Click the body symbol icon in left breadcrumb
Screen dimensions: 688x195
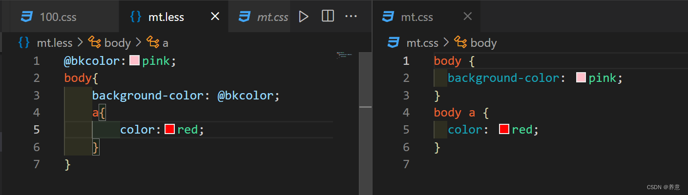point(94,43)
